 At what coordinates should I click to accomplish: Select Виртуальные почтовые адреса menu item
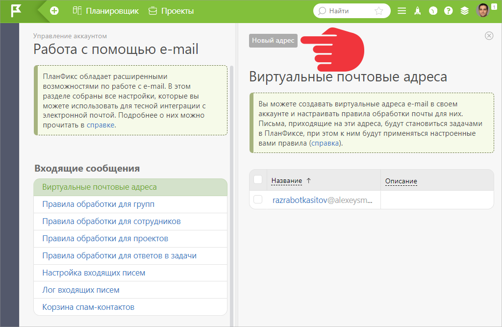click(x=130, y=187)
